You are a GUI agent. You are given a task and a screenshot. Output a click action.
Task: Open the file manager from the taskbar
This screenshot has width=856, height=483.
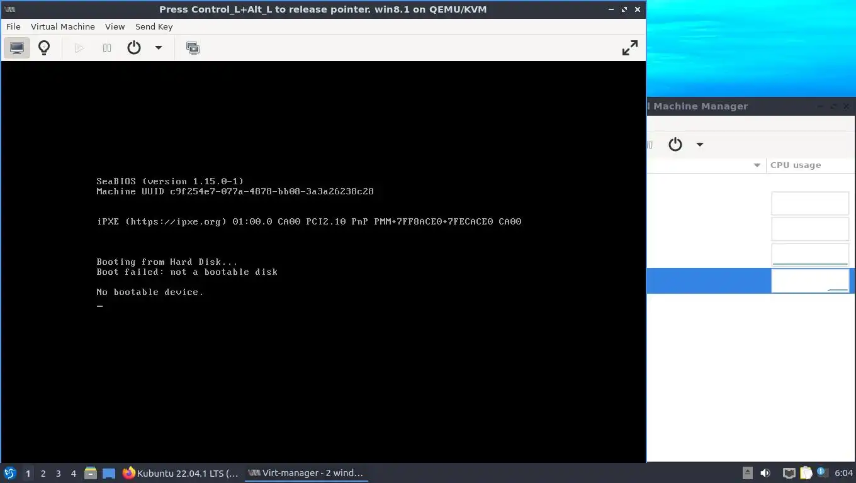tap(91, 473)
